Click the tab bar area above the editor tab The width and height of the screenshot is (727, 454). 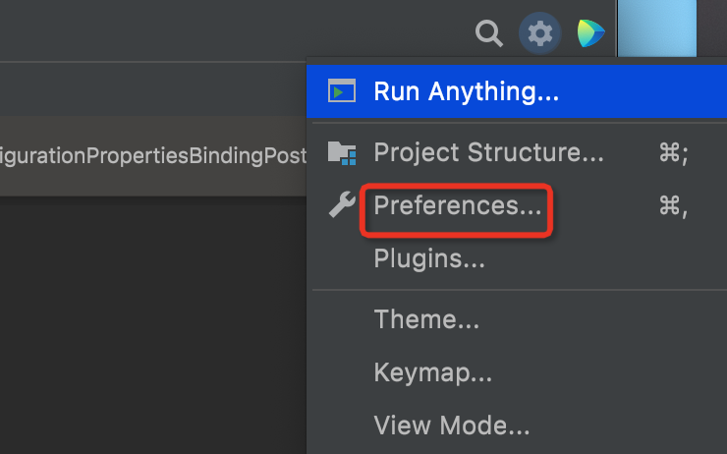point(153,89)
